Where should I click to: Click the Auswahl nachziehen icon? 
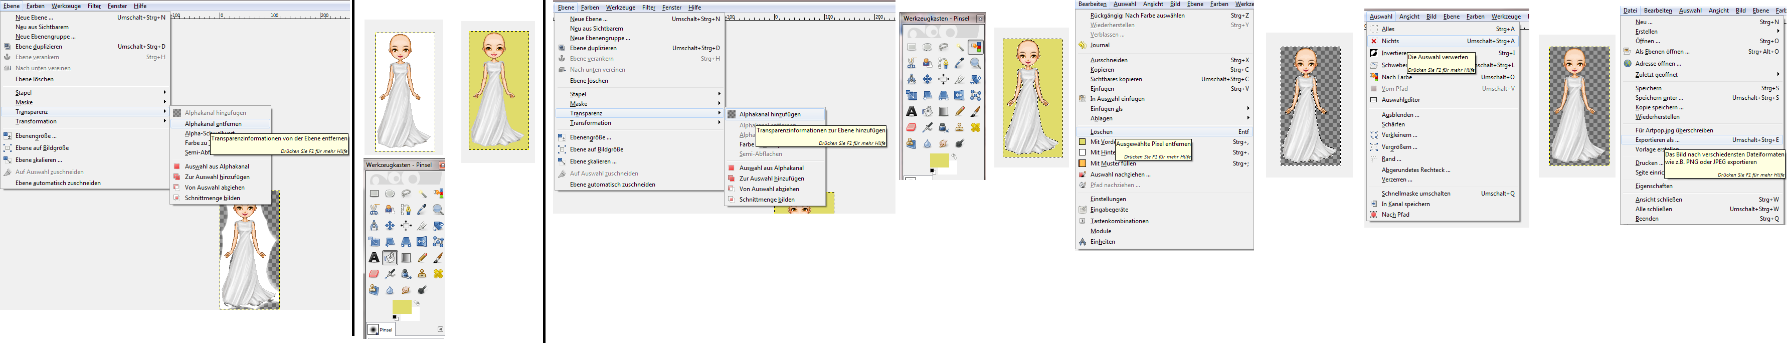coord(1082,175)
